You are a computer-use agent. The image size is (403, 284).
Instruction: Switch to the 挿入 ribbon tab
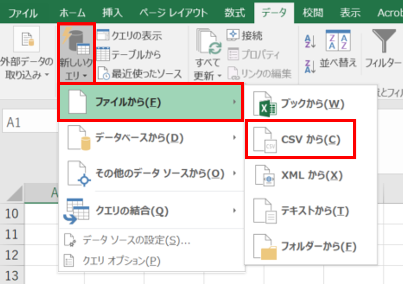click(x=113, y=13)
